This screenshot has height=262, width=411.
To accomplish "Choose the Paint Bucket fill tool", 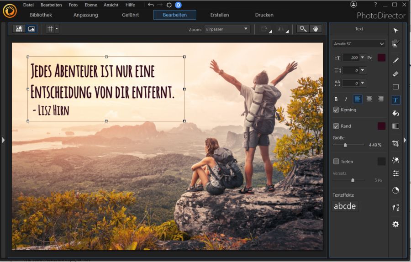I will pos(395,113).
